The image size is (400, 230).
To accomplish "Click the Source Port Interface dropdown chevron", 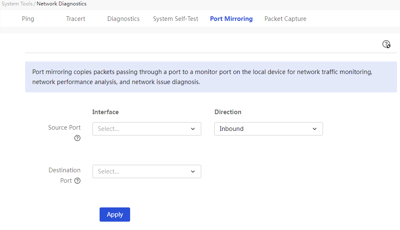I will pyautogui.click(x=193, y=129).
